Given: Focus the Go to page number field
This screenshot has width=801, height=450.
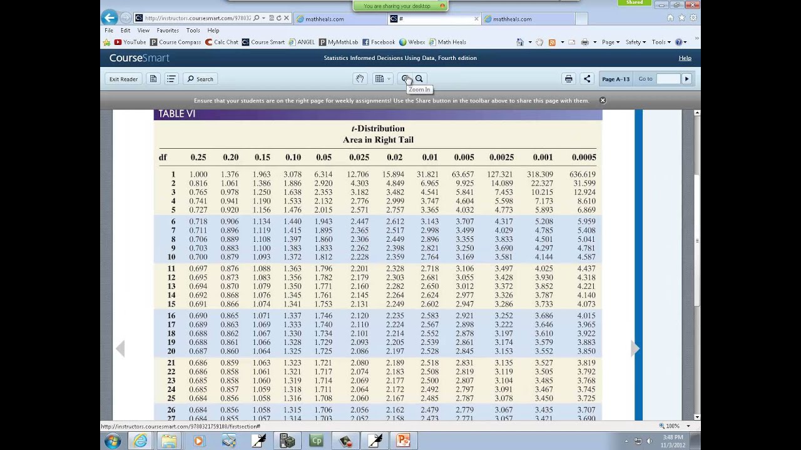Looking at the screenshot, I should pyautogui.click(x=668, y=79).
